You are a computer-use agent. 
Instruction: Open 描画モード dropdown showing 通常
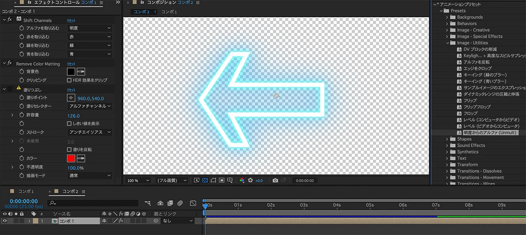(x=90, y=176)
